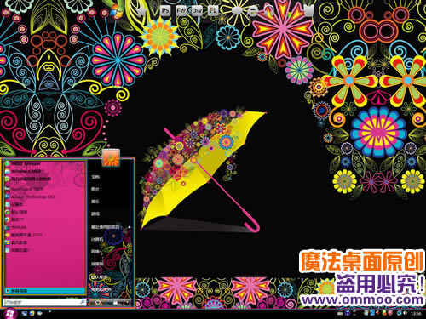Viewport: 426px width, 319px height.
Task: Open Fireworks via the FW dock icon
Action: click(181, 11)
